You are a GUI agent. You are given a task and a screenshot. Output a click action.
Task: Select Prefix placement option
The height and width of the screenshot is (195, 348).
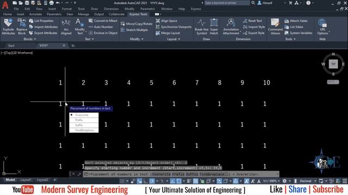point(84,120)
